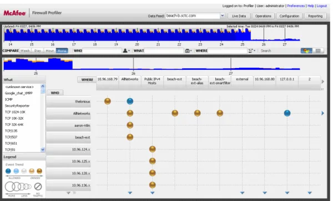Viewport: 333px width, 201px height.
Task: Click the WHAT filter input field
Action: click(164, 50)
